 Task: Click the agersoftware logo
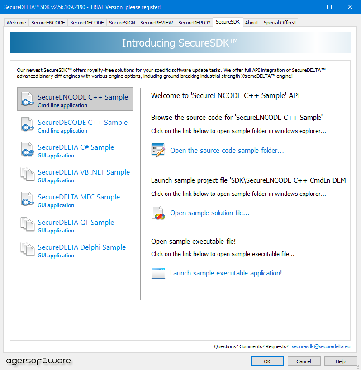[38, 361]
